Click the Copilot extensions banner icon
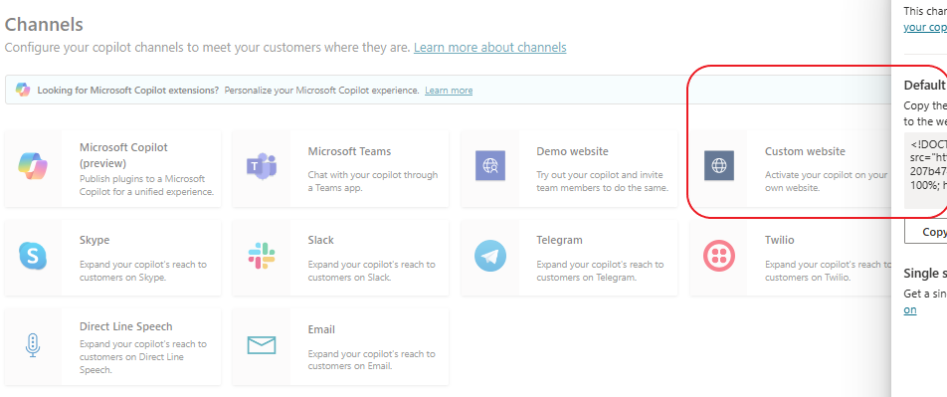The image size is (947, 397). [x=23, y=90]
